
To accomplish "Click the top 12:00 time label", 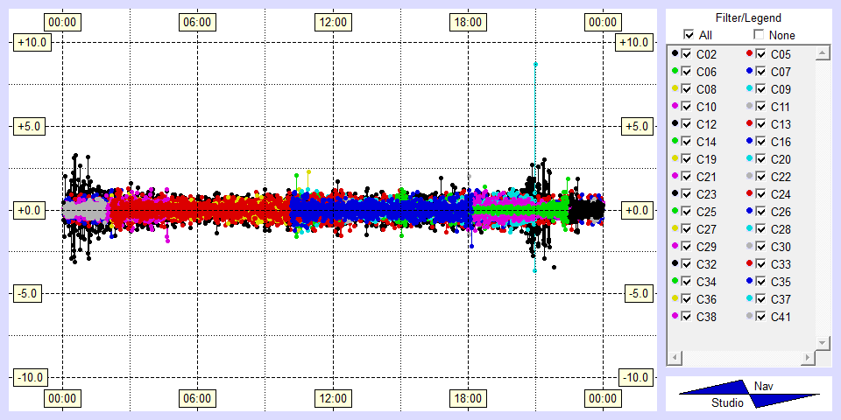I will pyautogui.click(x=332, y=22).
